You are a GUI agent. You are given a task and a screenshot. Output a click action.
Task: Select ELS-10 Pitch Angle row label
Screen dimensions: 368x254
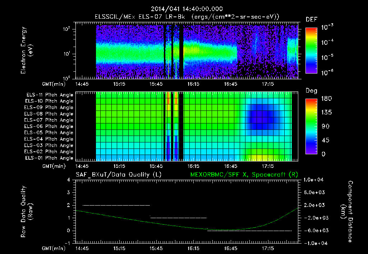[x=49, y=101]
